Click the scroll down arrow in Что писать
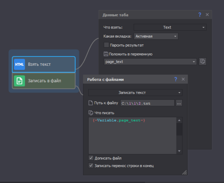Viewport: 224px width, 183px height. tap(179, 151)
